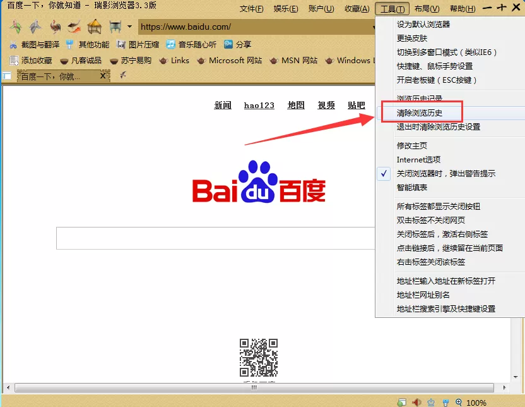Click the 图片压缩 picture compression icon

(121, 44)
